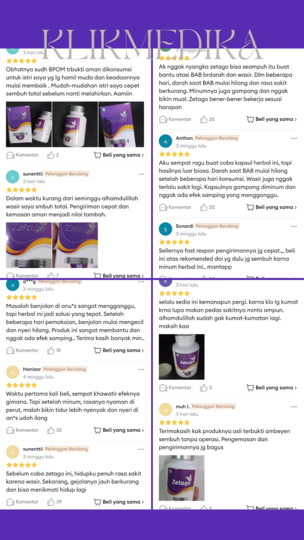Click Beli yang sama beside 25 likes
The height and width of the screenshot is (540, 304).
[x=272, y=120]
